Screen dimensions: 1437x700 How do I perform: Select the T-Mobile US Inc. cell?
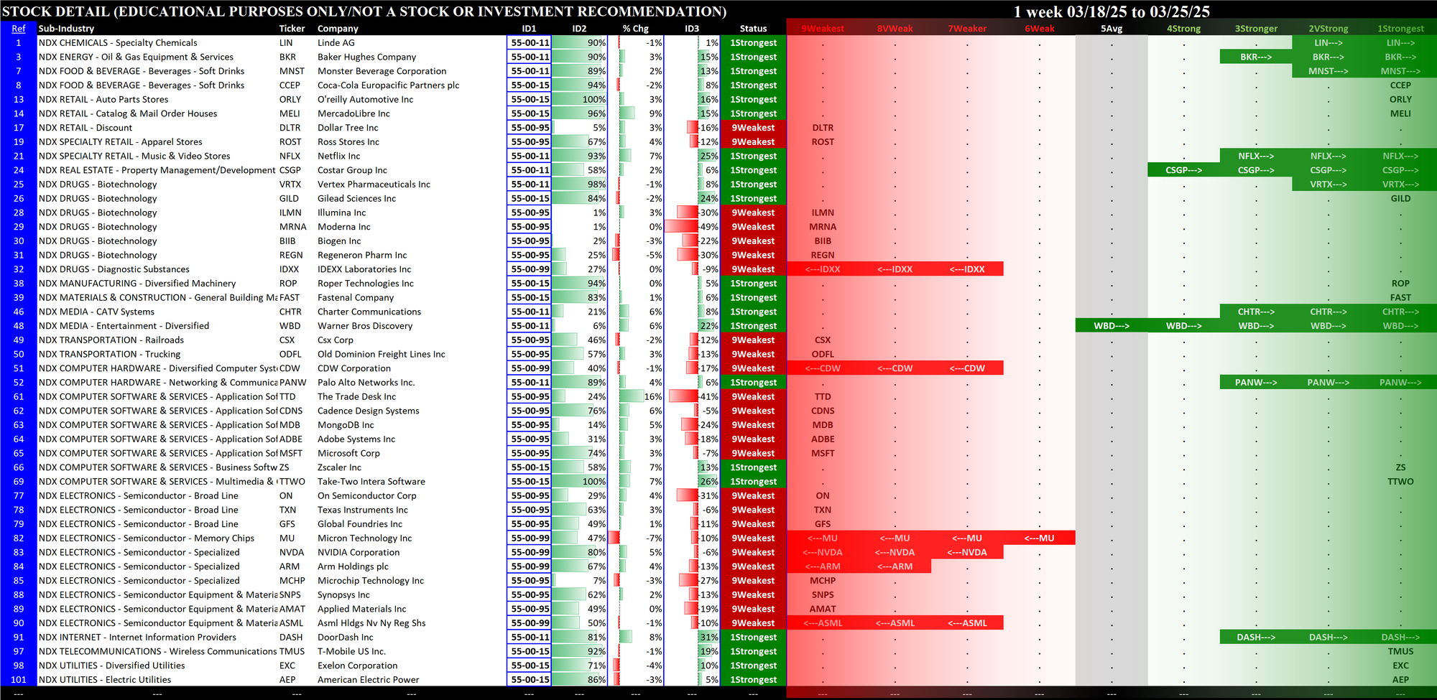pos(351,651)
